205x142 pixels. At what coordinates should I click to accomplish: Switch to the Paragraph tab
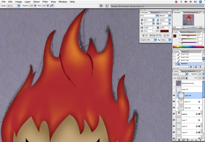pyautogui.click(x=154, y=12)
